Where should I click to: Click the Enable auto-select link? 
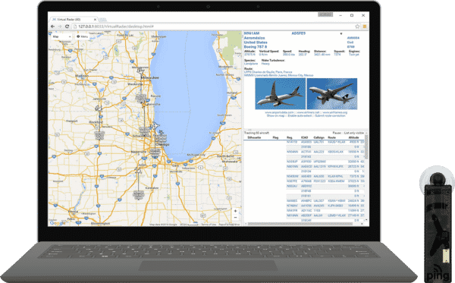point(300,115)
